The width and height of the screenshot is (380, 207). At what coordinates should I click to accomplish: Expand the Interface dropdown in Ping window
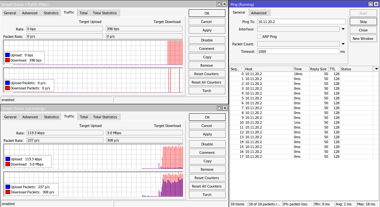tap(343, 29)
